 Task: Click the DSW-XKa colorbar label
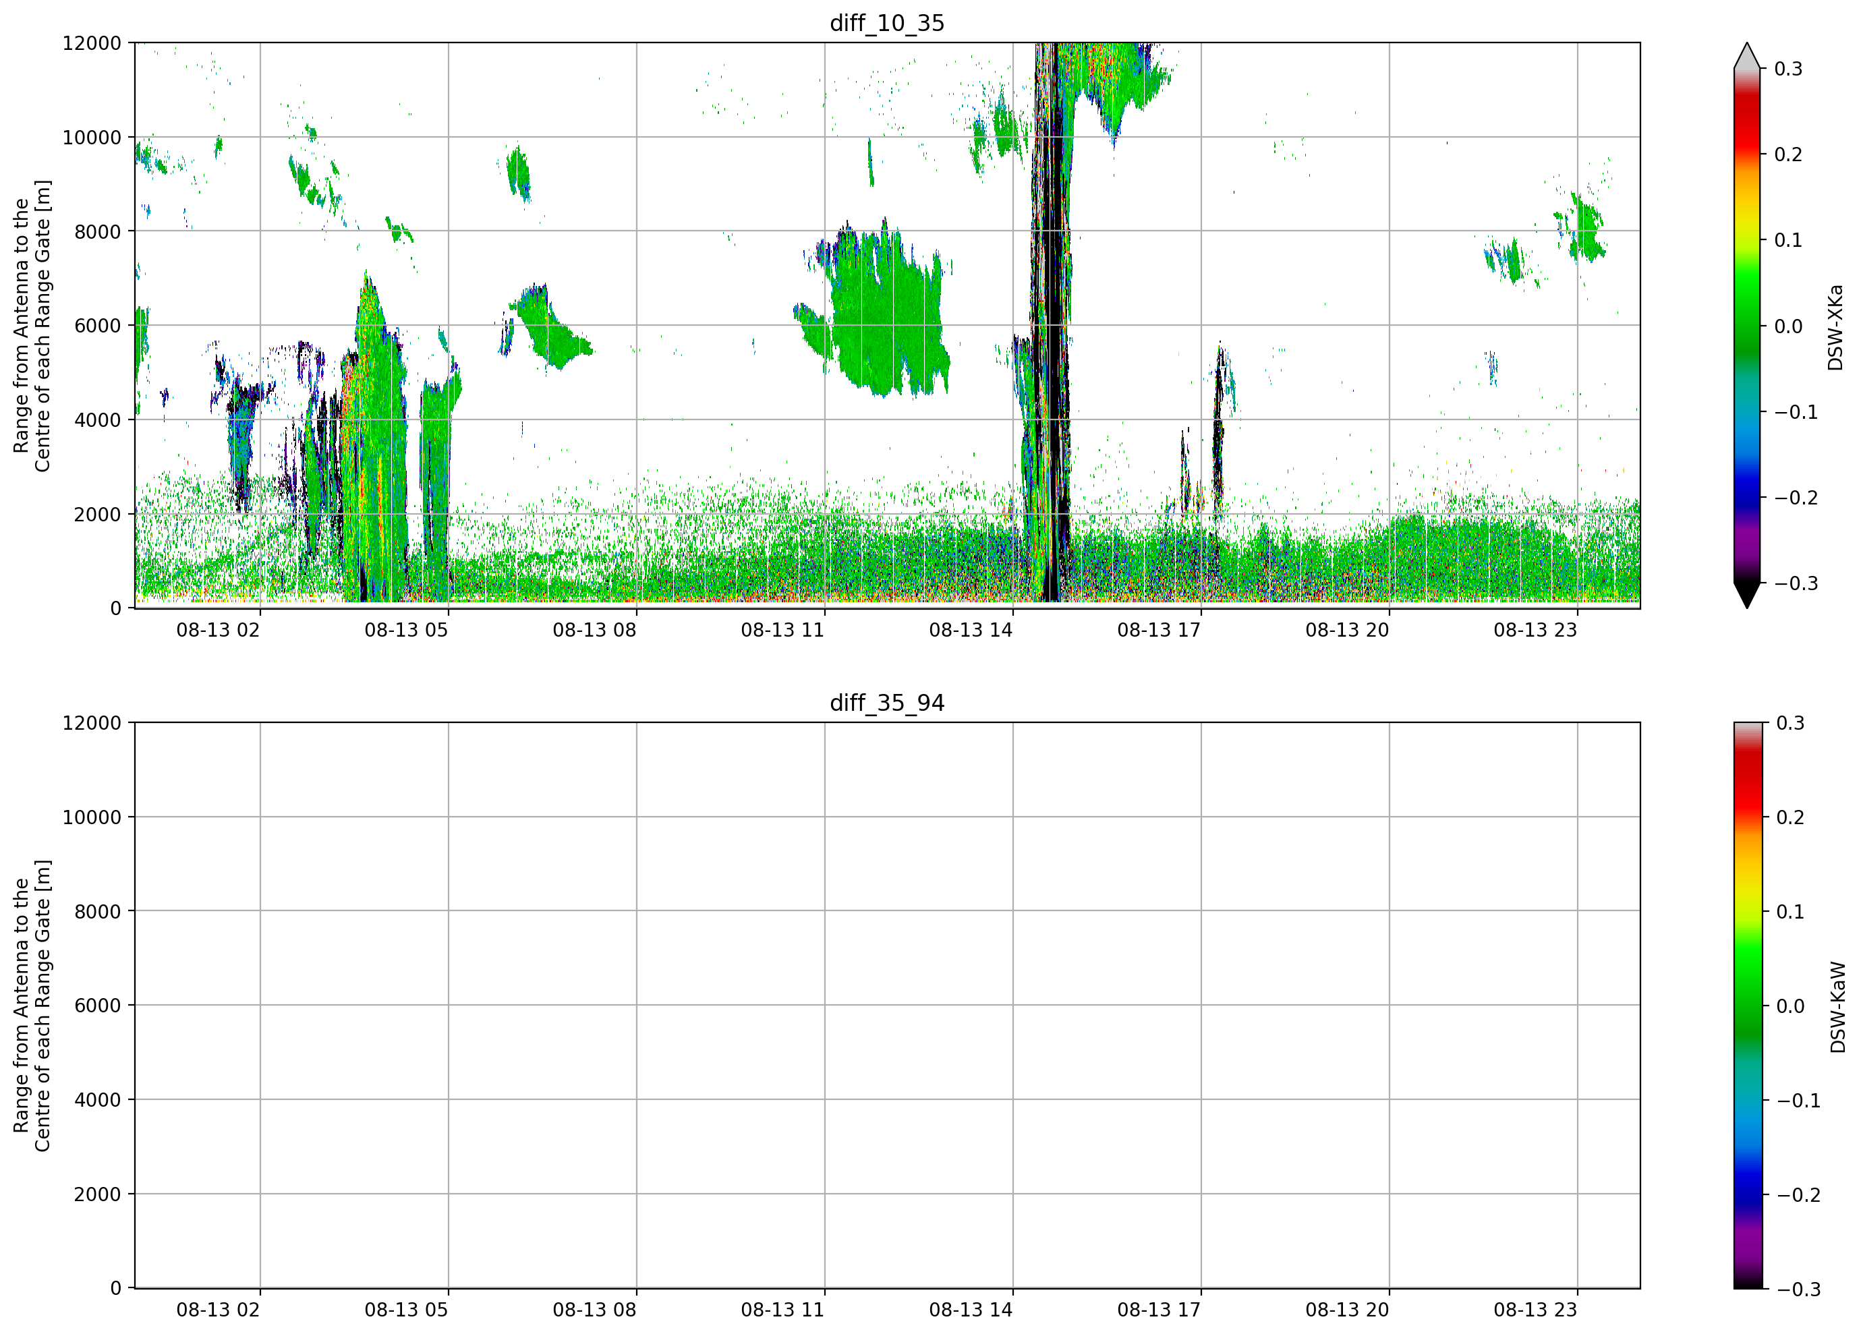click(1835, 327)
